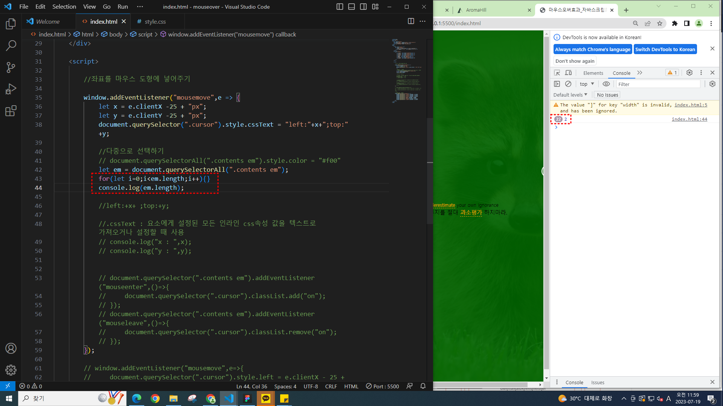Viewport: 723px width, 406px height.
Task: Expand more DevTools tabs chevron
Action: [x=639, y=73]
